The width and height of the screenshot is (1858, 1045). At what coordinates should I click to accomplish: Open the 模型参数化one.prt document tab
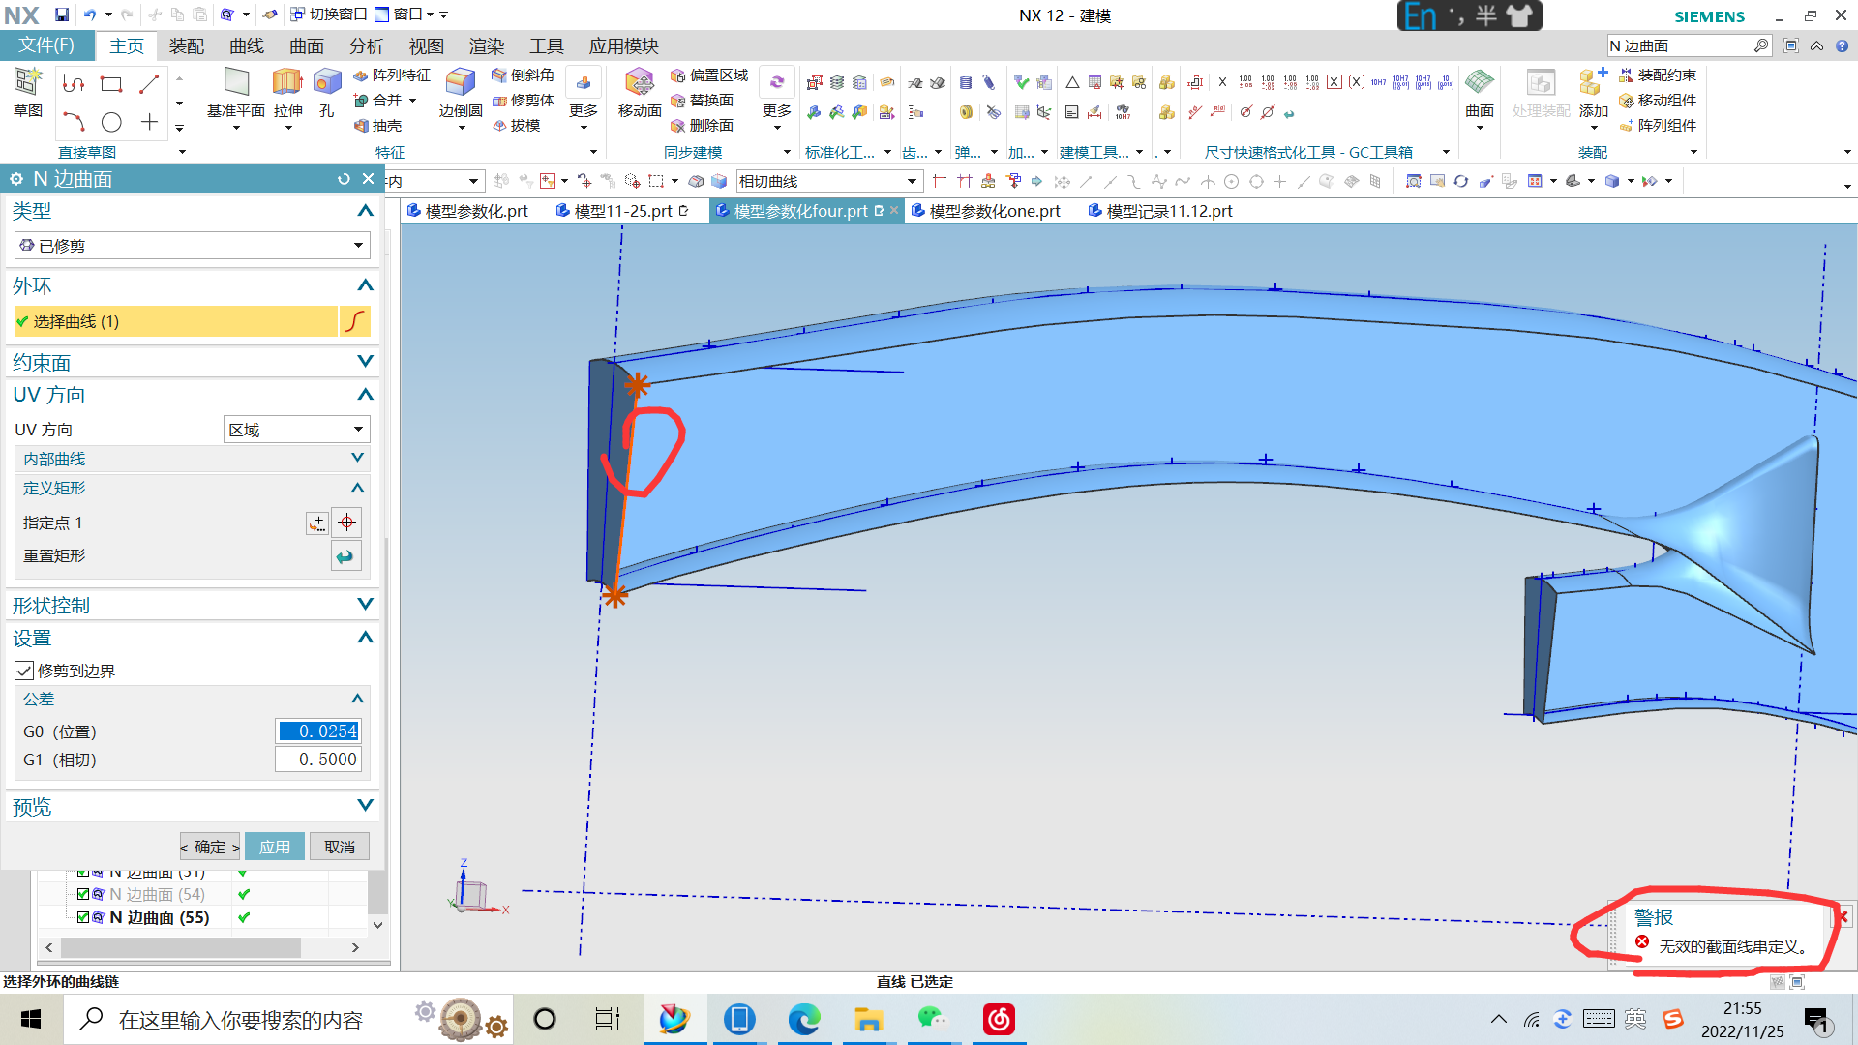tap(986, 211)
